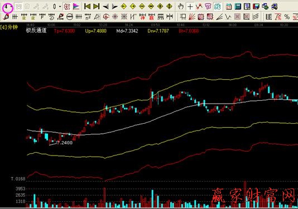Jump to the last bar of the chart
The width and height of the screenshot is (298, 209).
(x=97, y=7)
